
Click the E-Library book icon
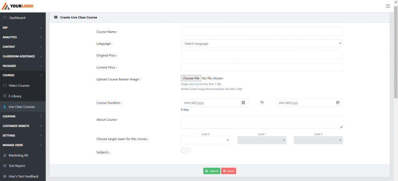point(5,96)
